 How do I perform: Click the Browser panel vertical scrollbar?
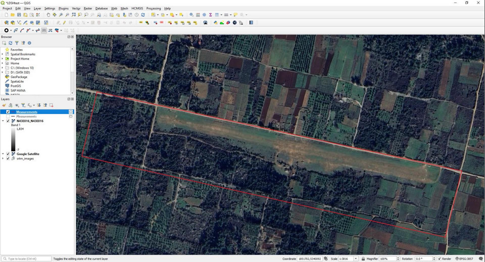pos(72,71)
